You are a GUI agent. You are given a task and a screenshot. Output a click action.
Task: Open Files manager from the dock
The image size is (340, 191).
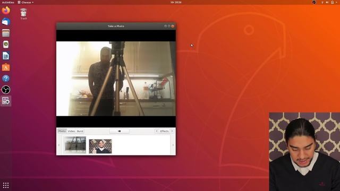(6, 33)
